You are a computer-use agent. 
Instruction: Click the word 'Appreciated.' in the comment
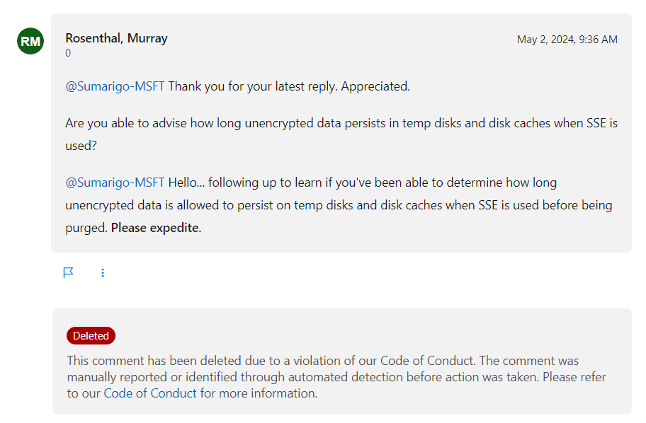375,86
